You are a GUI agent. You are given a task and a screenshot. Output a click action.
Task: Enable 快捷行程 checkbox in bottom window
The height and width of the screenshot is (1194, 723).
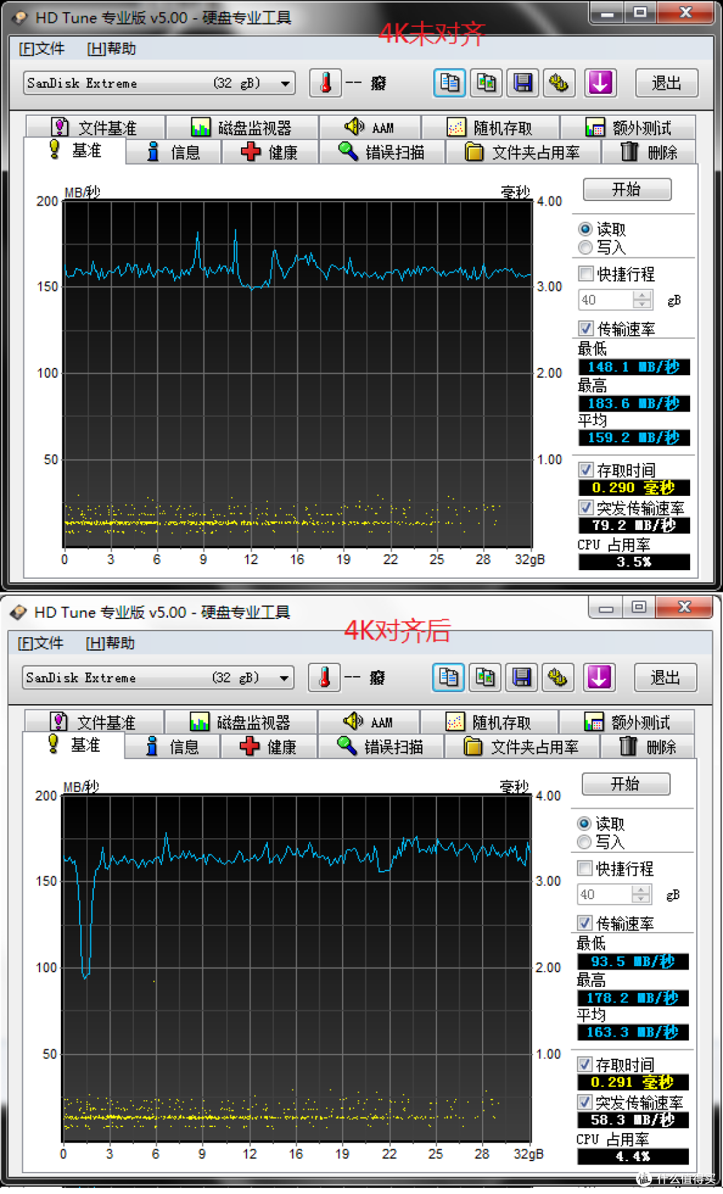584,868
